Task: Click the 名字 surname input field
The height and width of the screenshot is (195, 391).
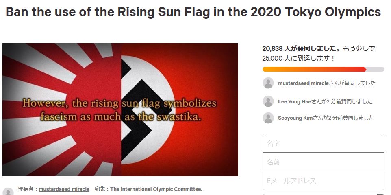Action: click(323, 143)
